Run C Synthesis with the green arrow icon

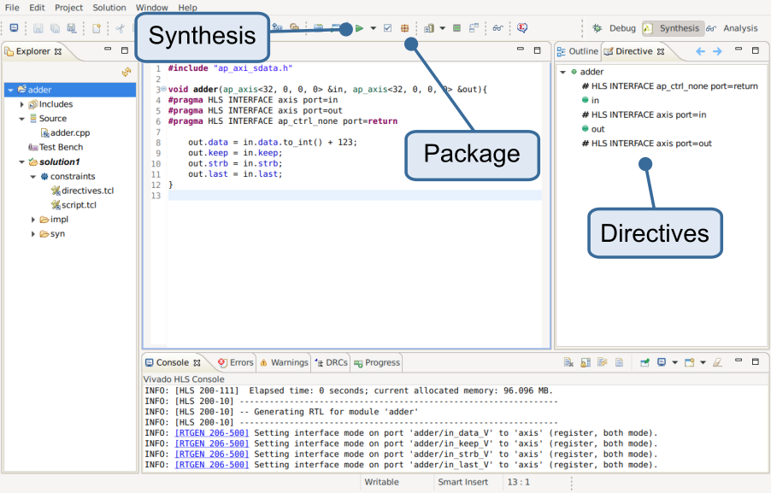360,27
